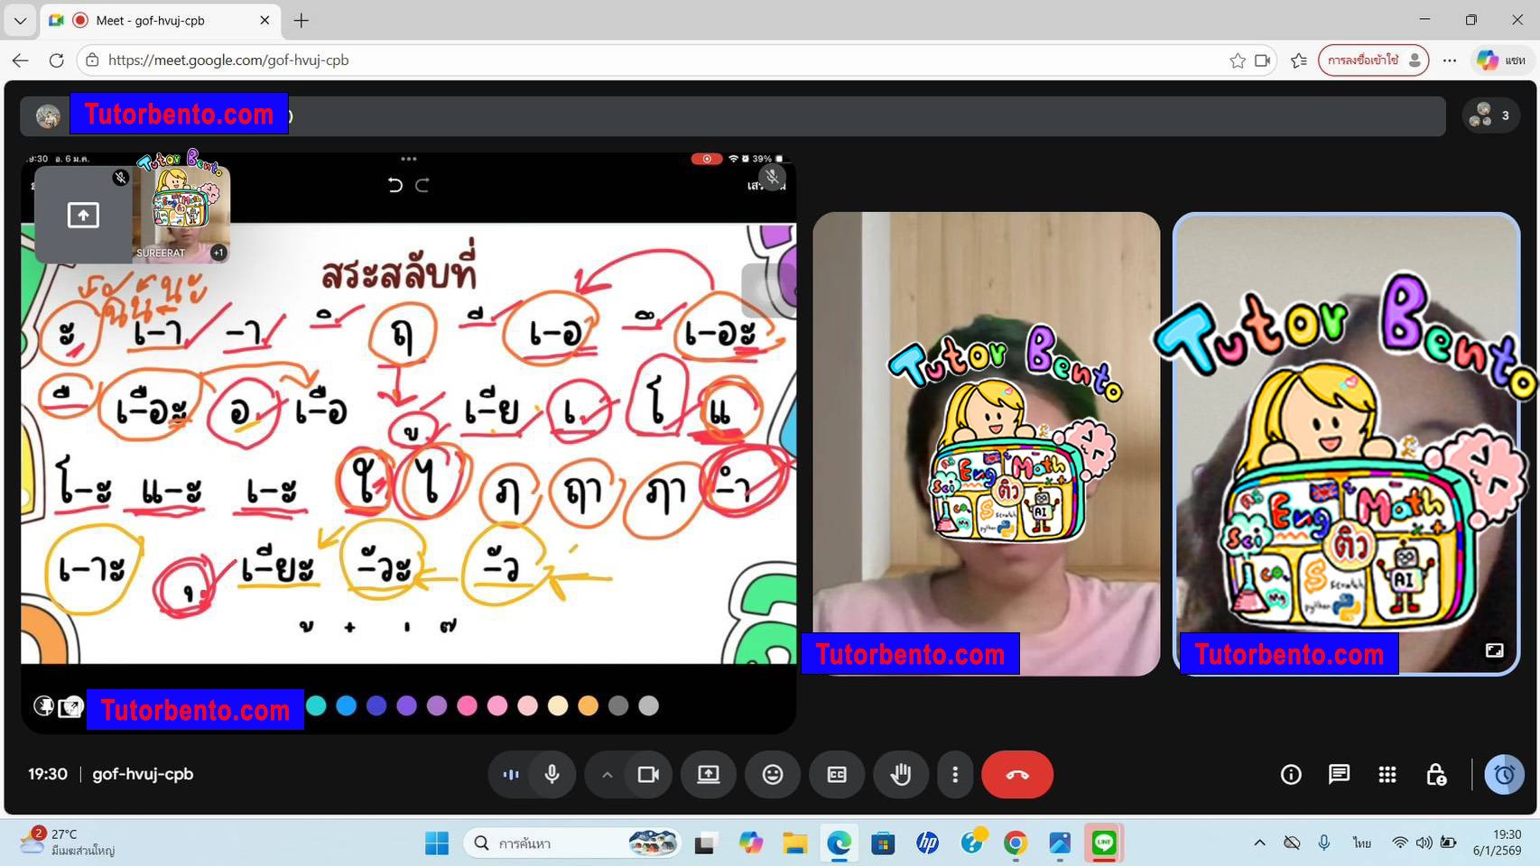The height and width of the screenshot is (866, 1540).
Task: Raise your hand in the meeting
Action: 901,774
